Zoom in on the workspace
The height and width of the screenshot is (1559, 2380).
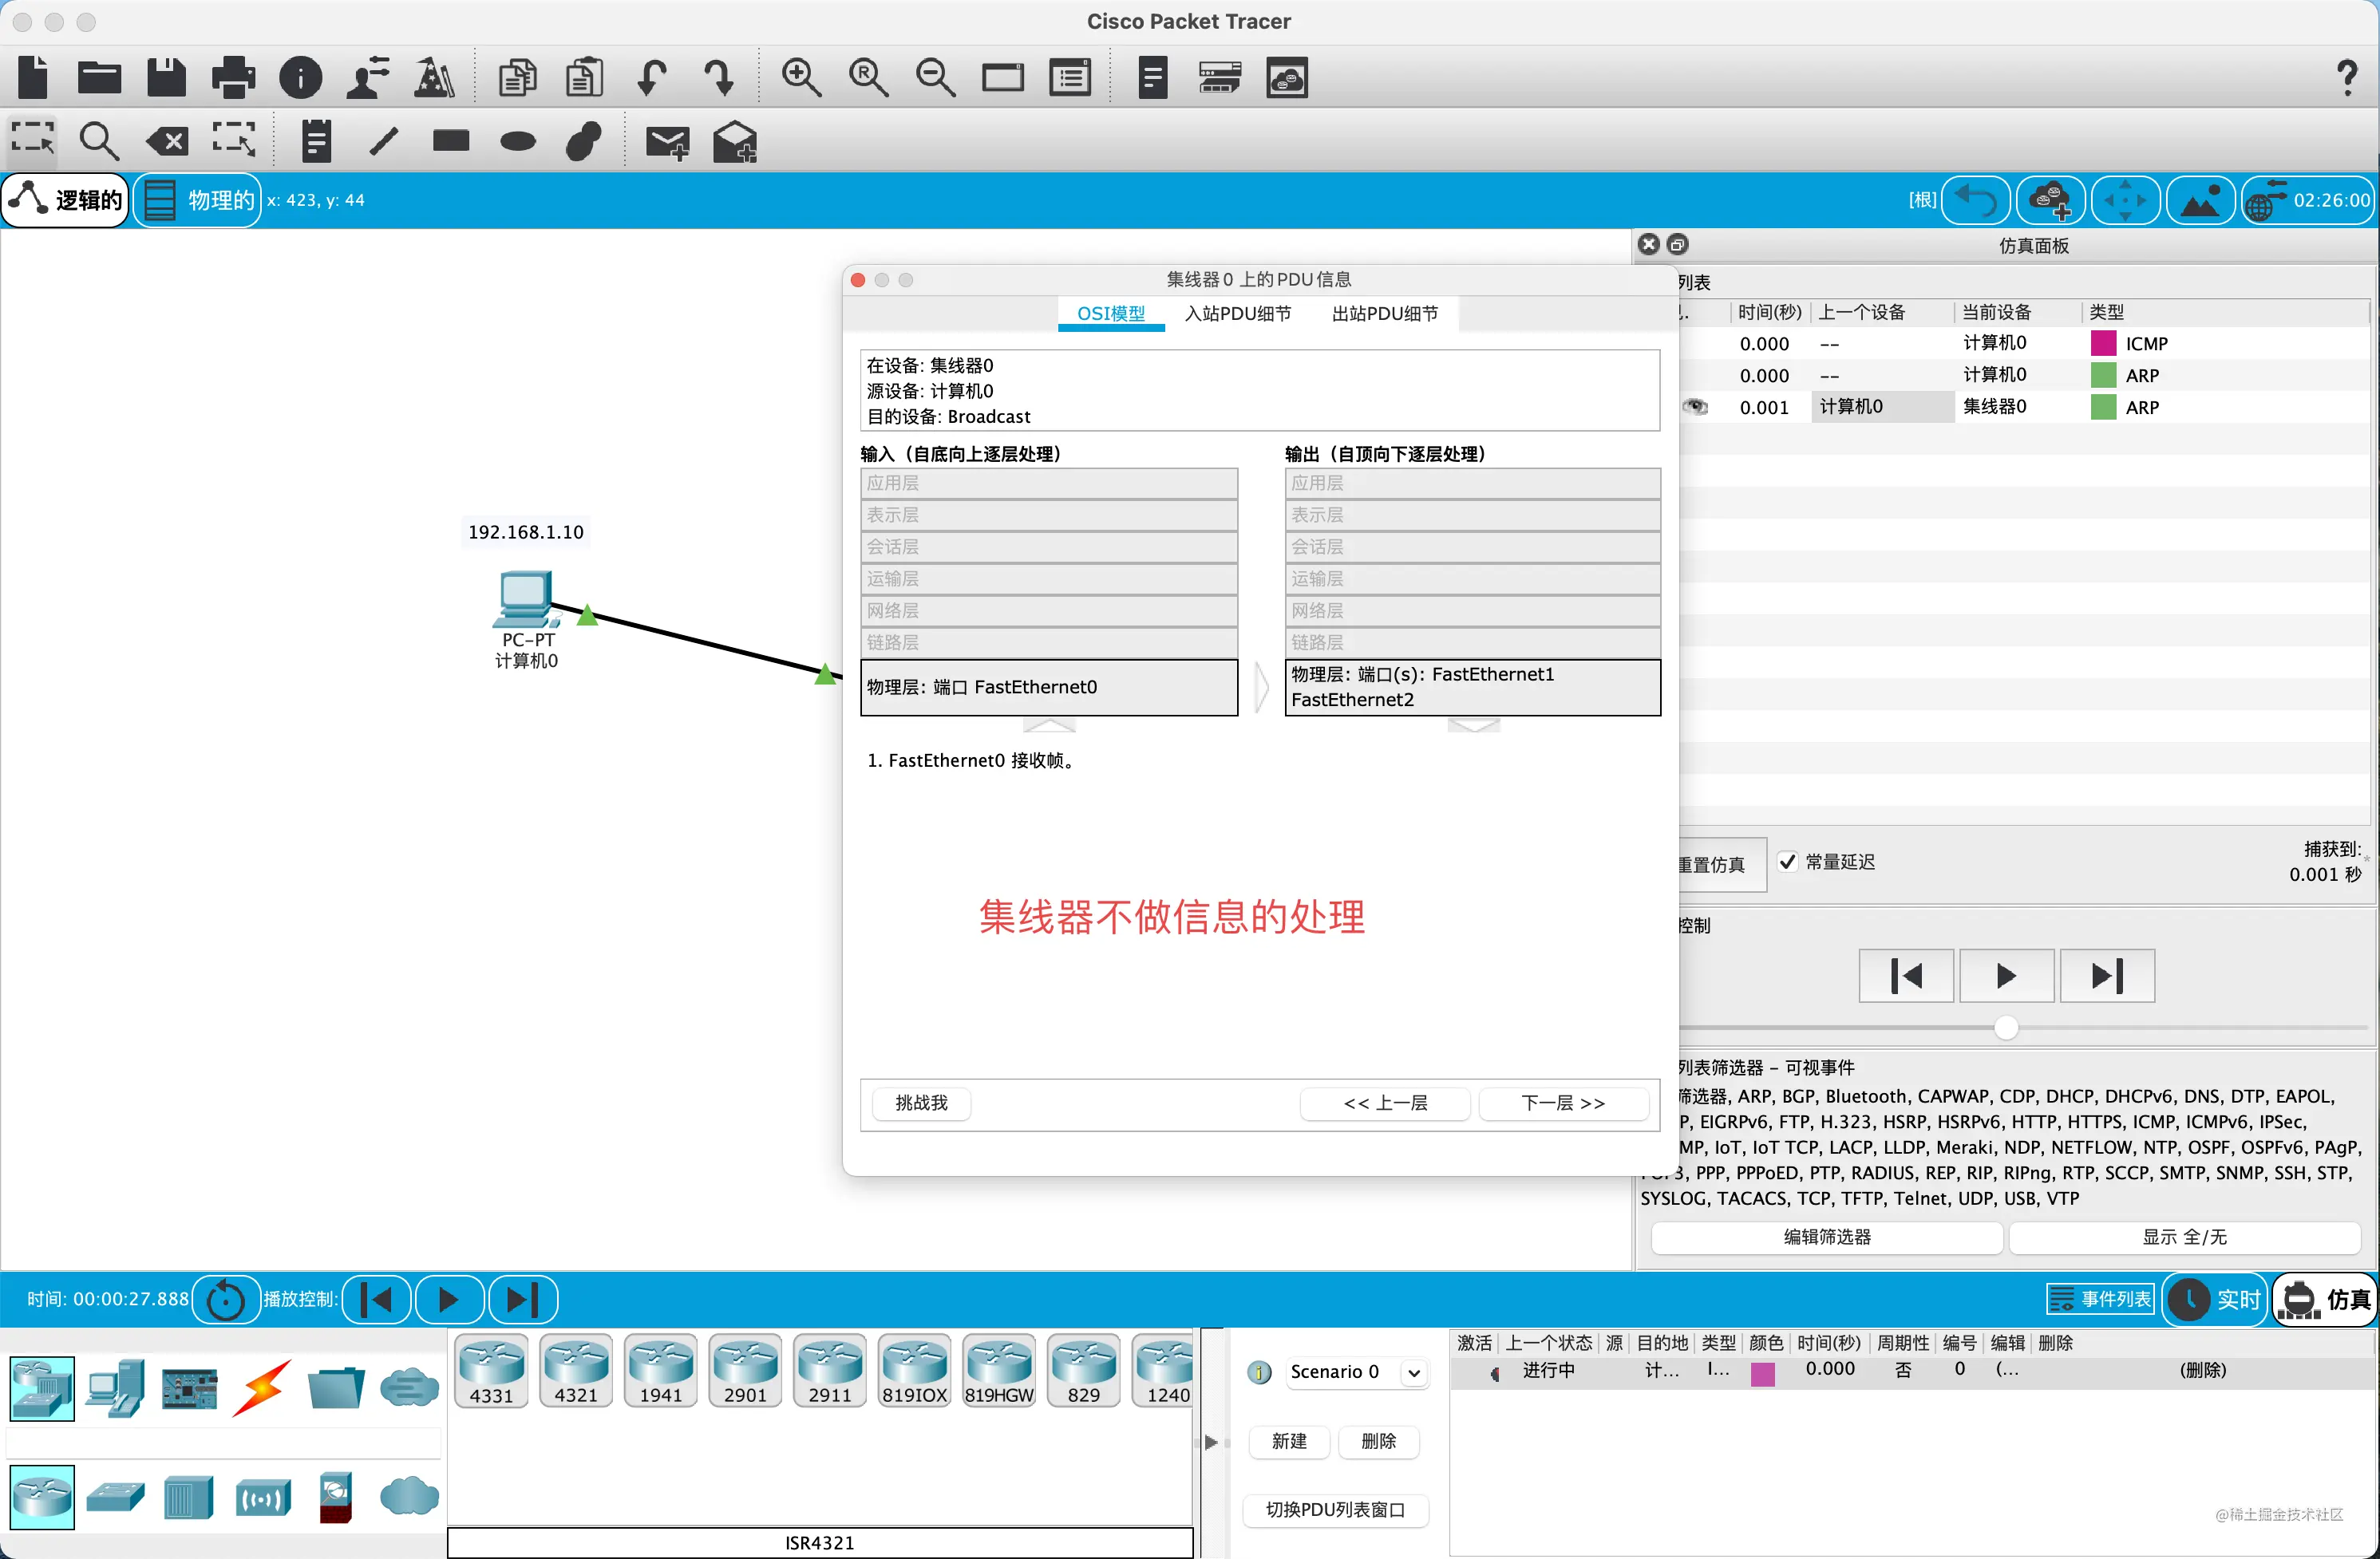click(x=801, y=77)
